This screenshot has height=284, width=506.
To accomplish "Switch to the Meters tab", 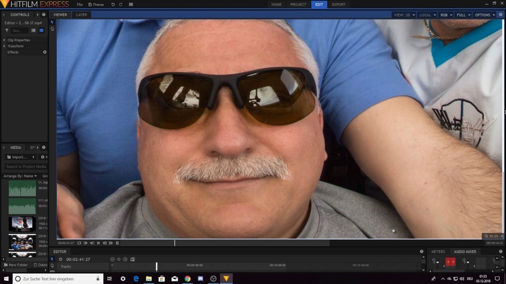I will pyautogui.click(x=438, y=251).
